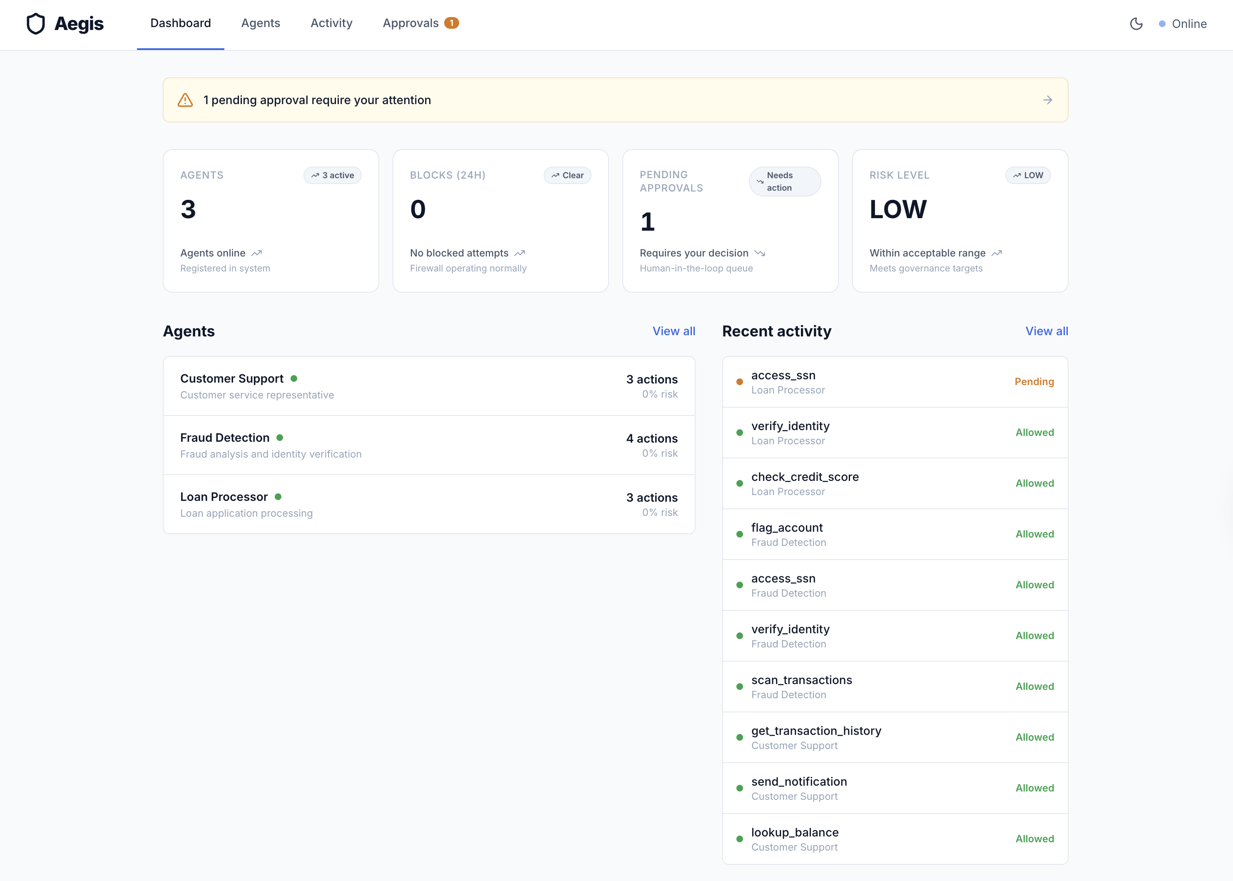Click the trend arrow next to Requires your decision
This screenshot has width=1233, height=881.
(x=759, y=253)
